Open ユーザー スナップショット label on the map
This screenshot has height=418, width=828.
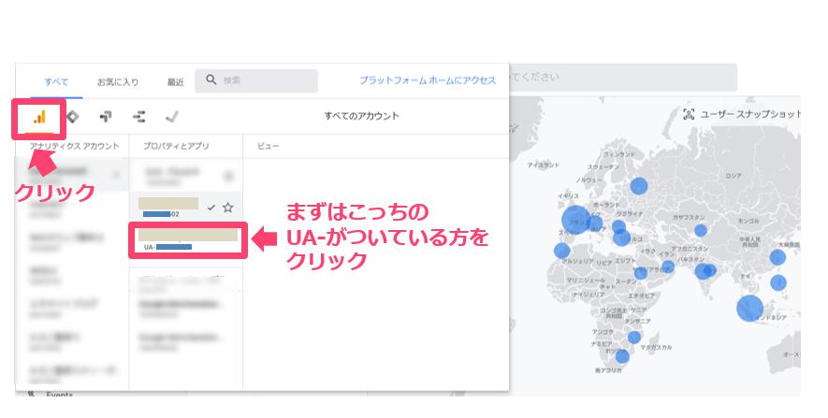749,114
